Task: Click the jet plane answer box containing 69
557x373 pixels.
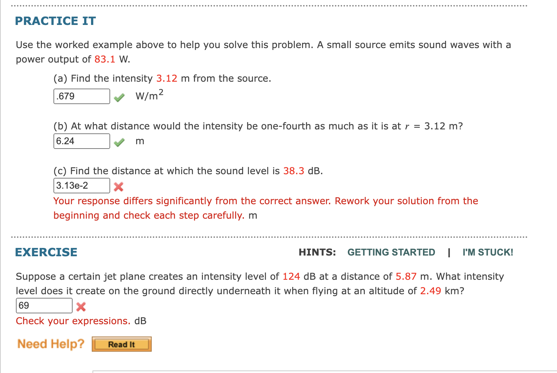Action: point(44,305)
